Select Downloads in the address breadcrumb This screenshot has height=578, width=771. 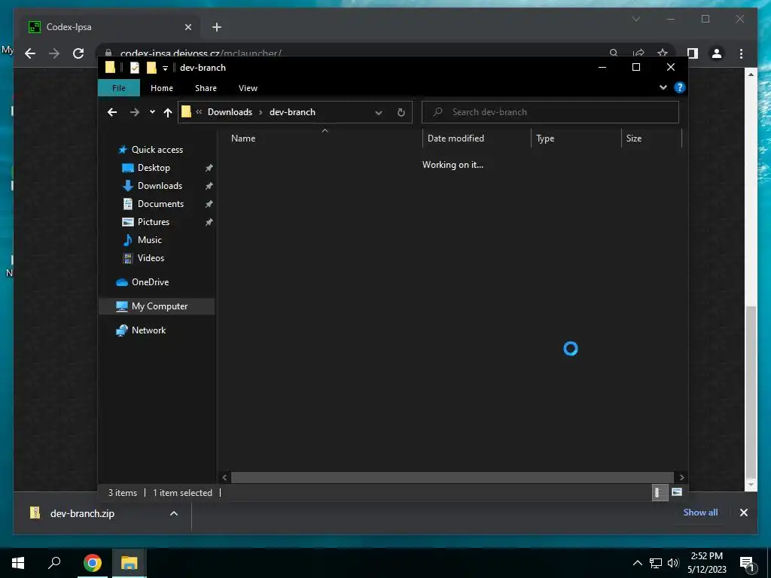click(x=230, y=112)
